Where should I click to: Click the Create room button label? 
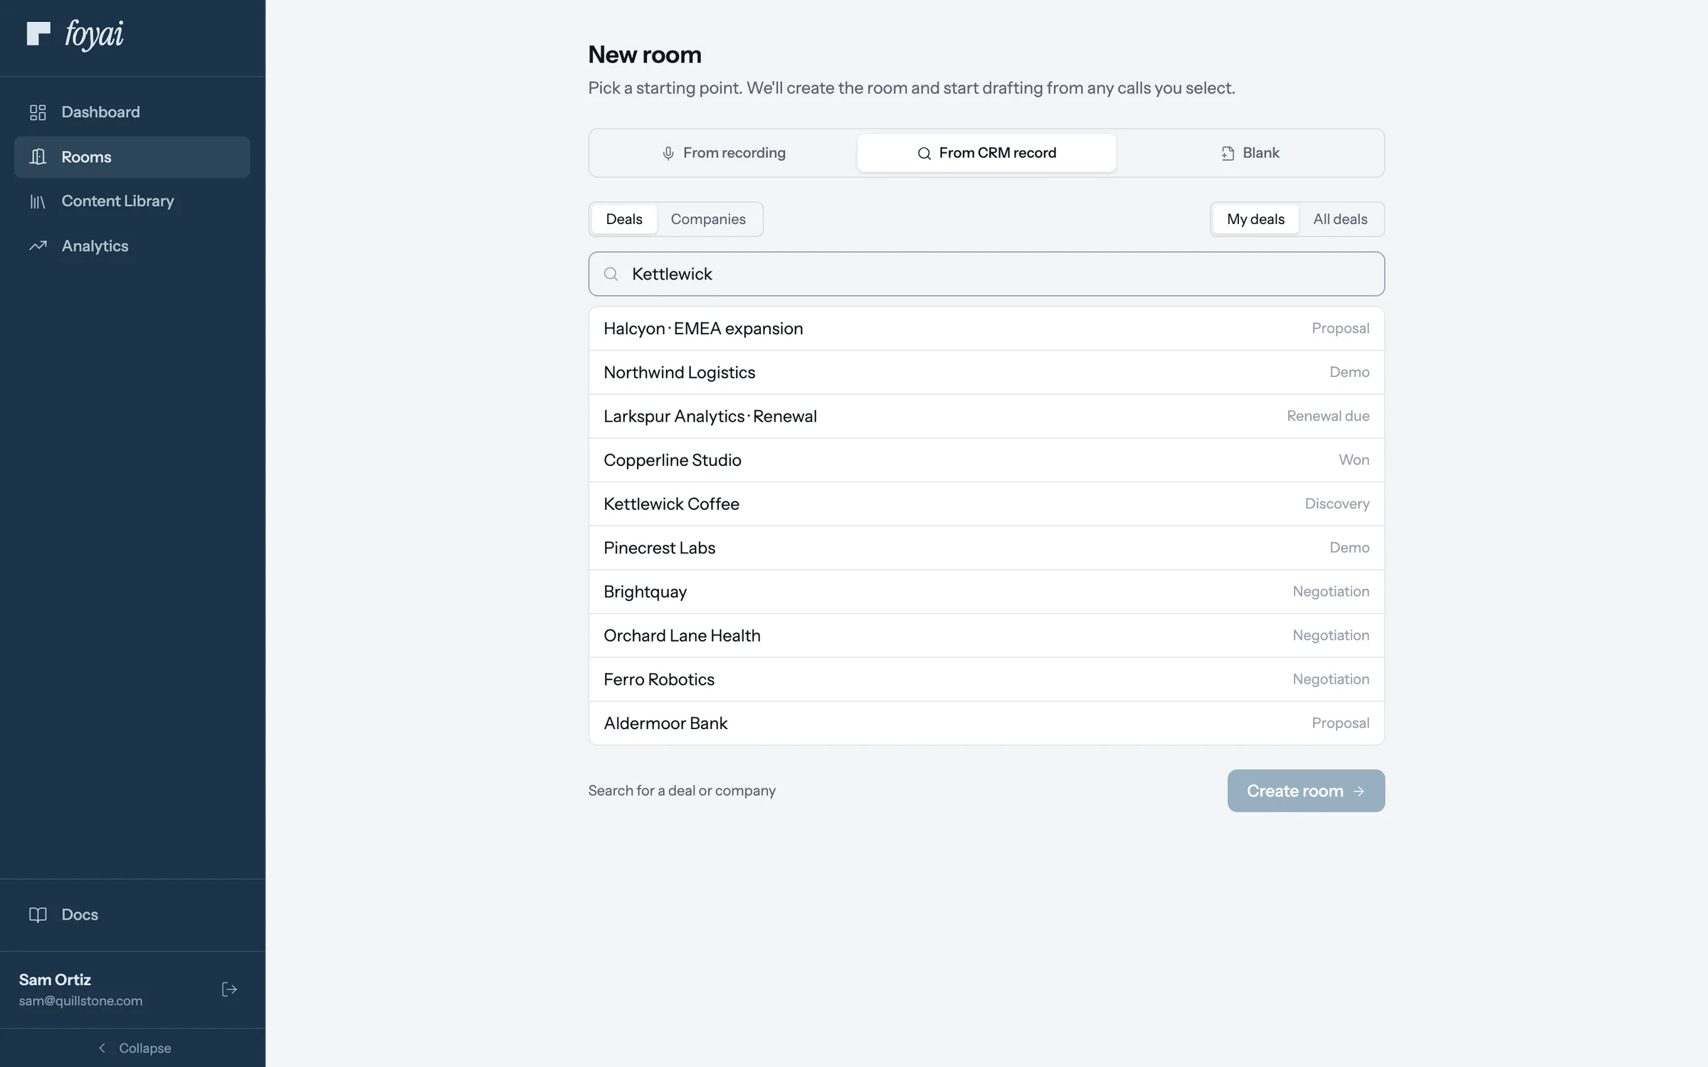[1295, 791]
